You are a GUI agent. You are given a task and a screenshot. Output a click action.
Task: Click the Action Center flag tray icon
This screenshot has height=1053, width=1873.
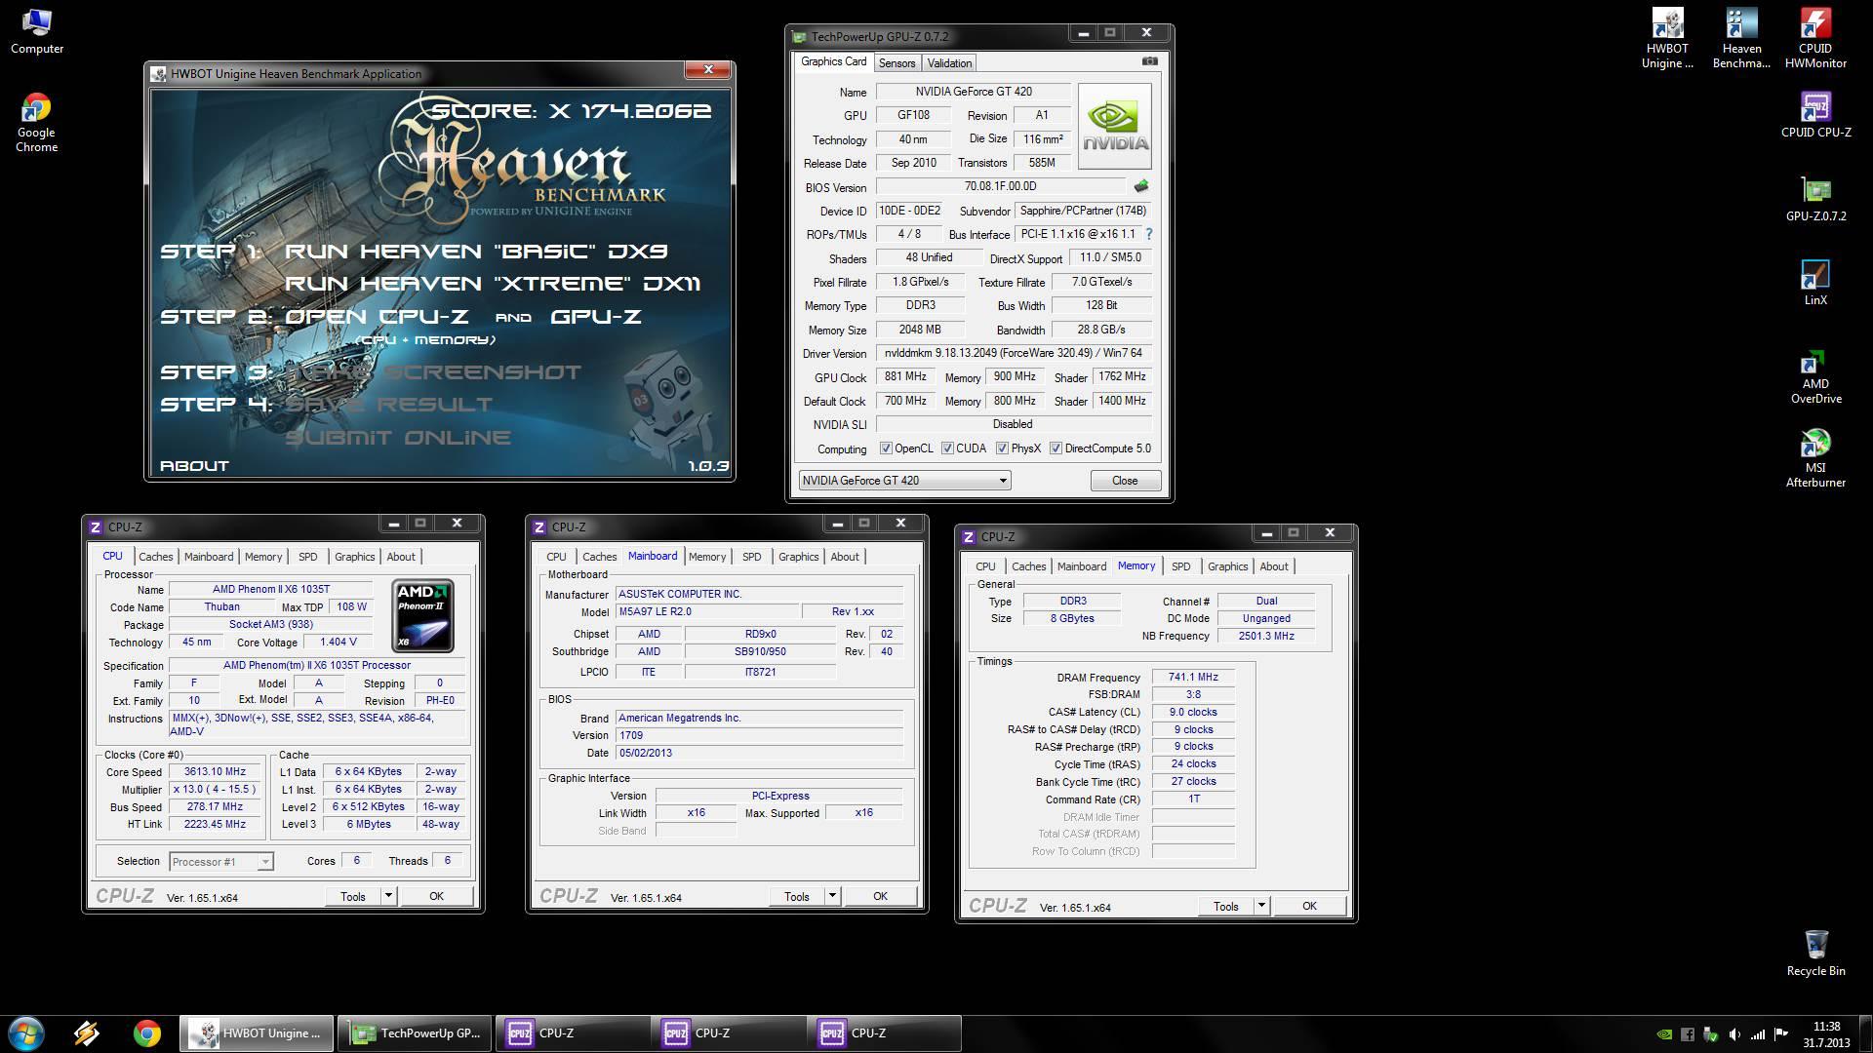(x=1781, y=1034)
